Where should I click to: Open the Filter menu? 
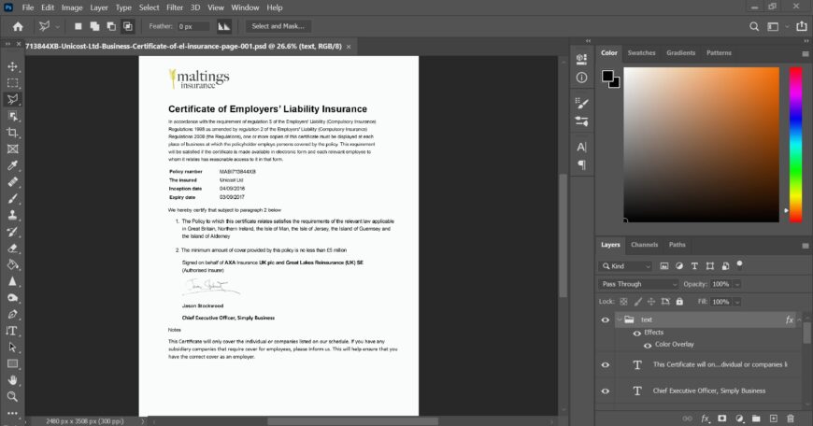[175, 7]
